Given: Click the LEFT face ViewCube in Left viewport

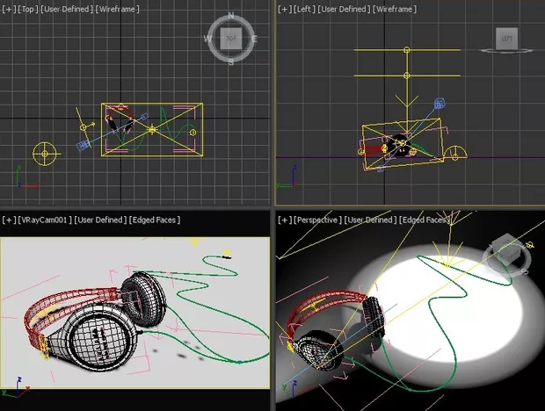Looking at the screenshot, I should pyautogui.click(x=507, y=38).
